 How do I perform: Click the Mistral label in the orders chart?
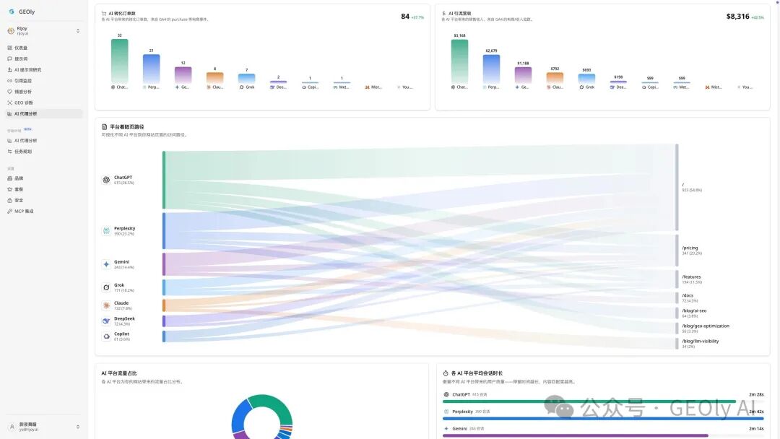[373, 87]
